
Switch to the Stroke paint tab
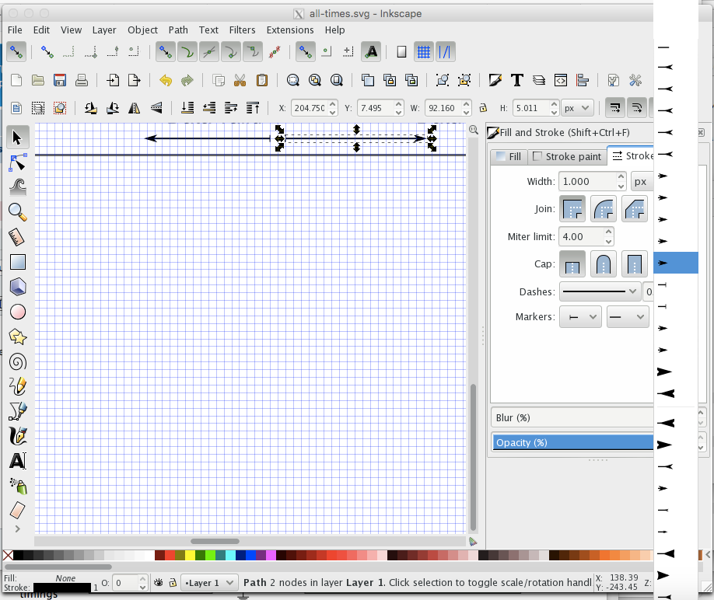pyautogui.click(x=566, y=156)
